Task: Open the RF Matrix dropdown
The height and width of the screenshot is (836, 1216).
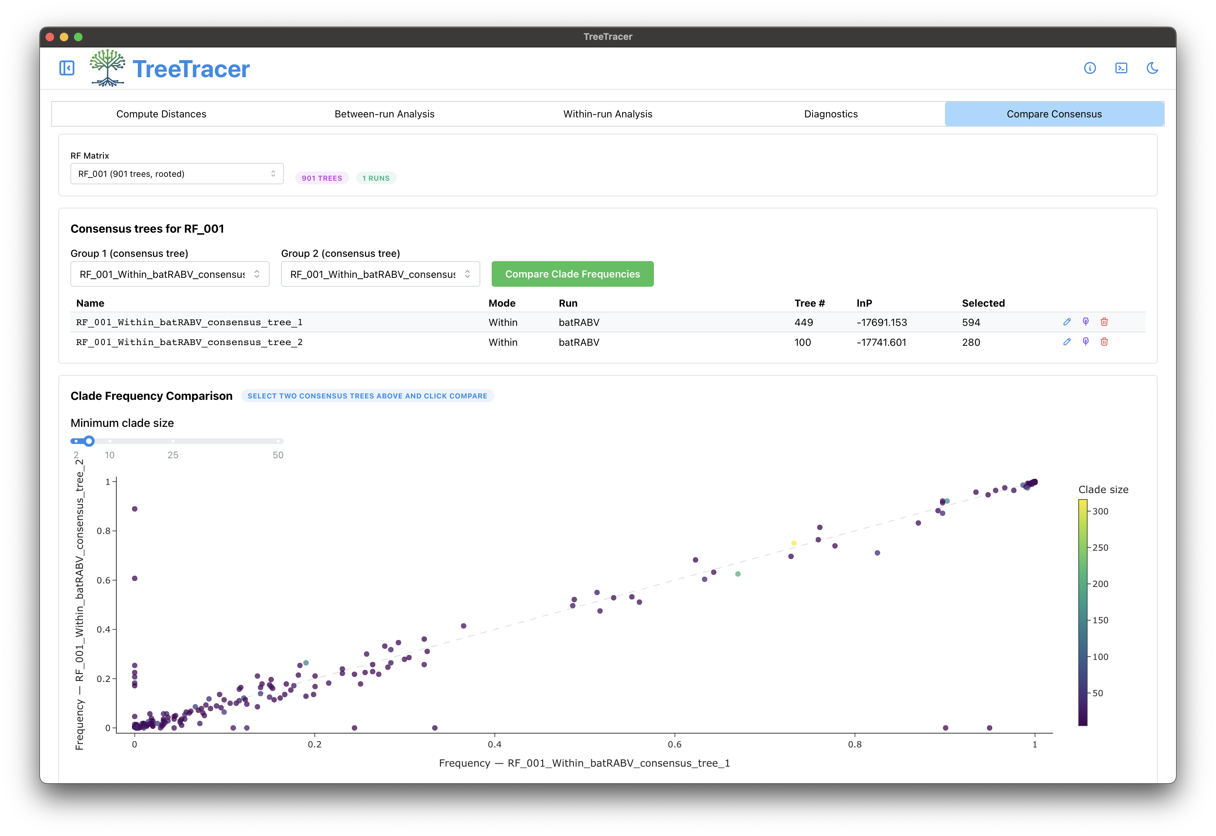Action: coord(177,174)
